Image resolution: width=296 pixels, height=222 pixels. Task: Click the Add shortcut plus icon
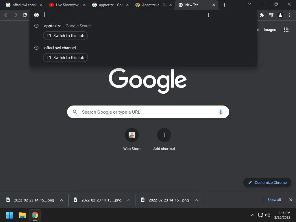[x=164, y=135]
